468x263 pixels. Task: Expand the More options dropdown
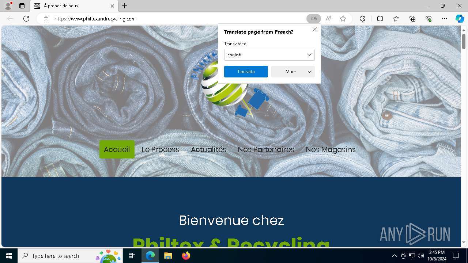pyautogui.click(x=293, y=72)
